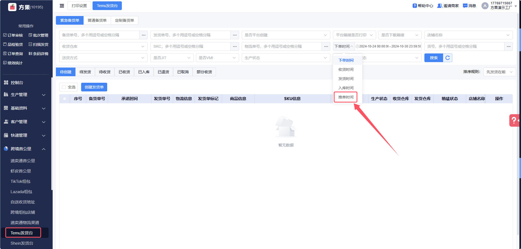Select 发货时间 from the time type list
Screen dimensions: 521x249
click(x=346, y=79)
